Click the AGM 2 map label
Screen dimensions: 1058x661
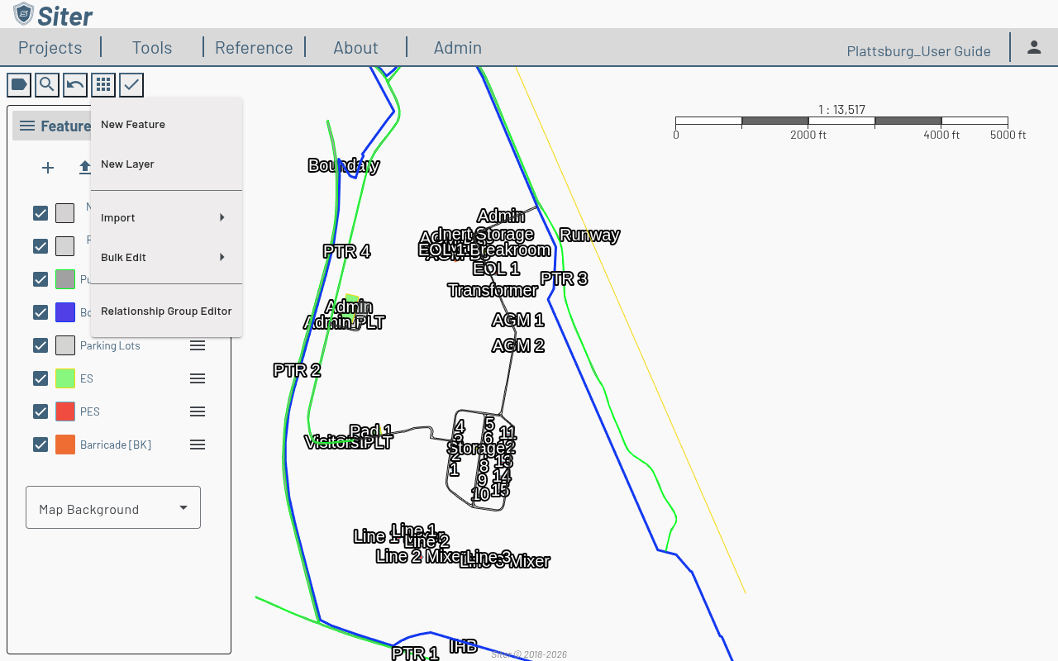[x=518, y=345]
